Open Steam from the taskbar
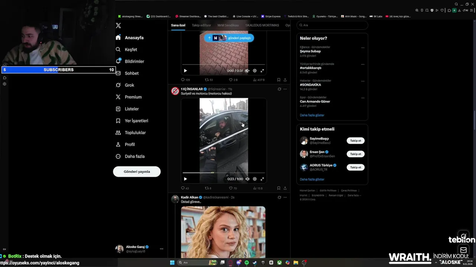 click(x=255, y=263)
